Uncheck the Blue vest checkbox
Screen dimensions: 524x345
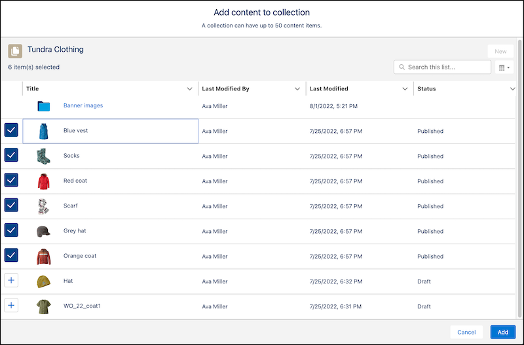(x=11, y=130)
